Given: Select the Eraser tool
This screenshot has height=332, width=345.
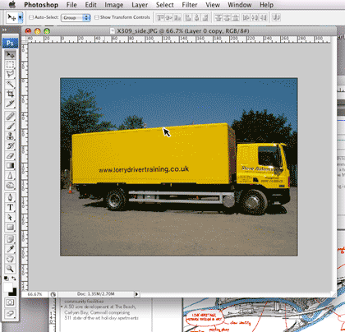Looking at the screenshot, I should point(11,155).
